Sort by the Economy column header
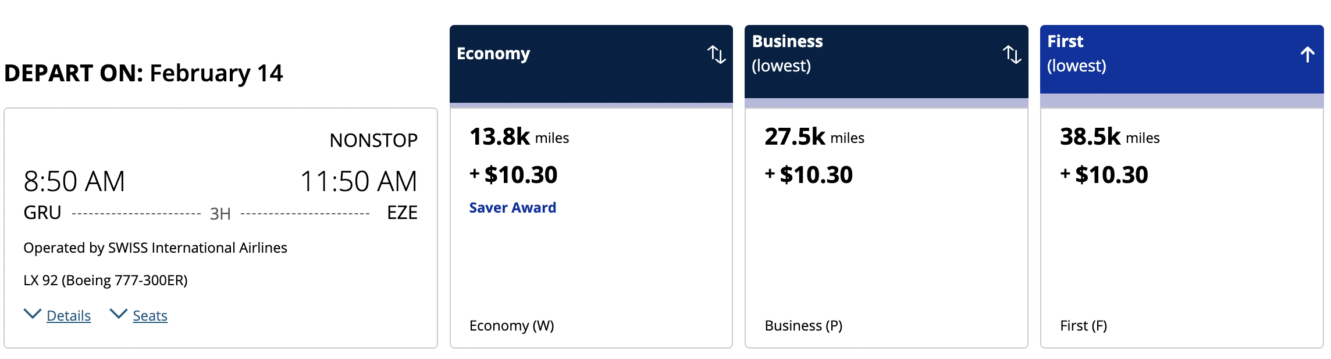This screenshot has height=359, width=1331. point(493,54)
